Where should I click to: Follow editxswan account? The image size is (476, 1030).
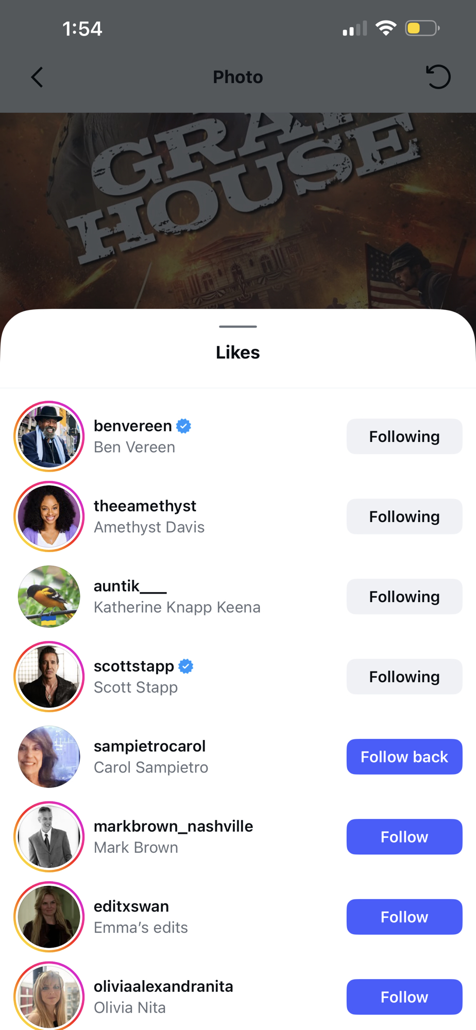tap(404, 917)
